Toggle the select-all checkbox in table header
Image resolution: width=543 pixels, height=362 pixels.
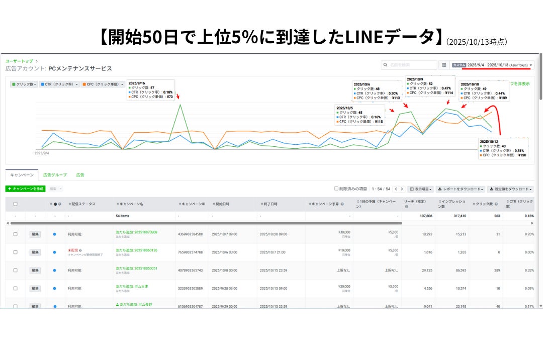coord(15,204)
